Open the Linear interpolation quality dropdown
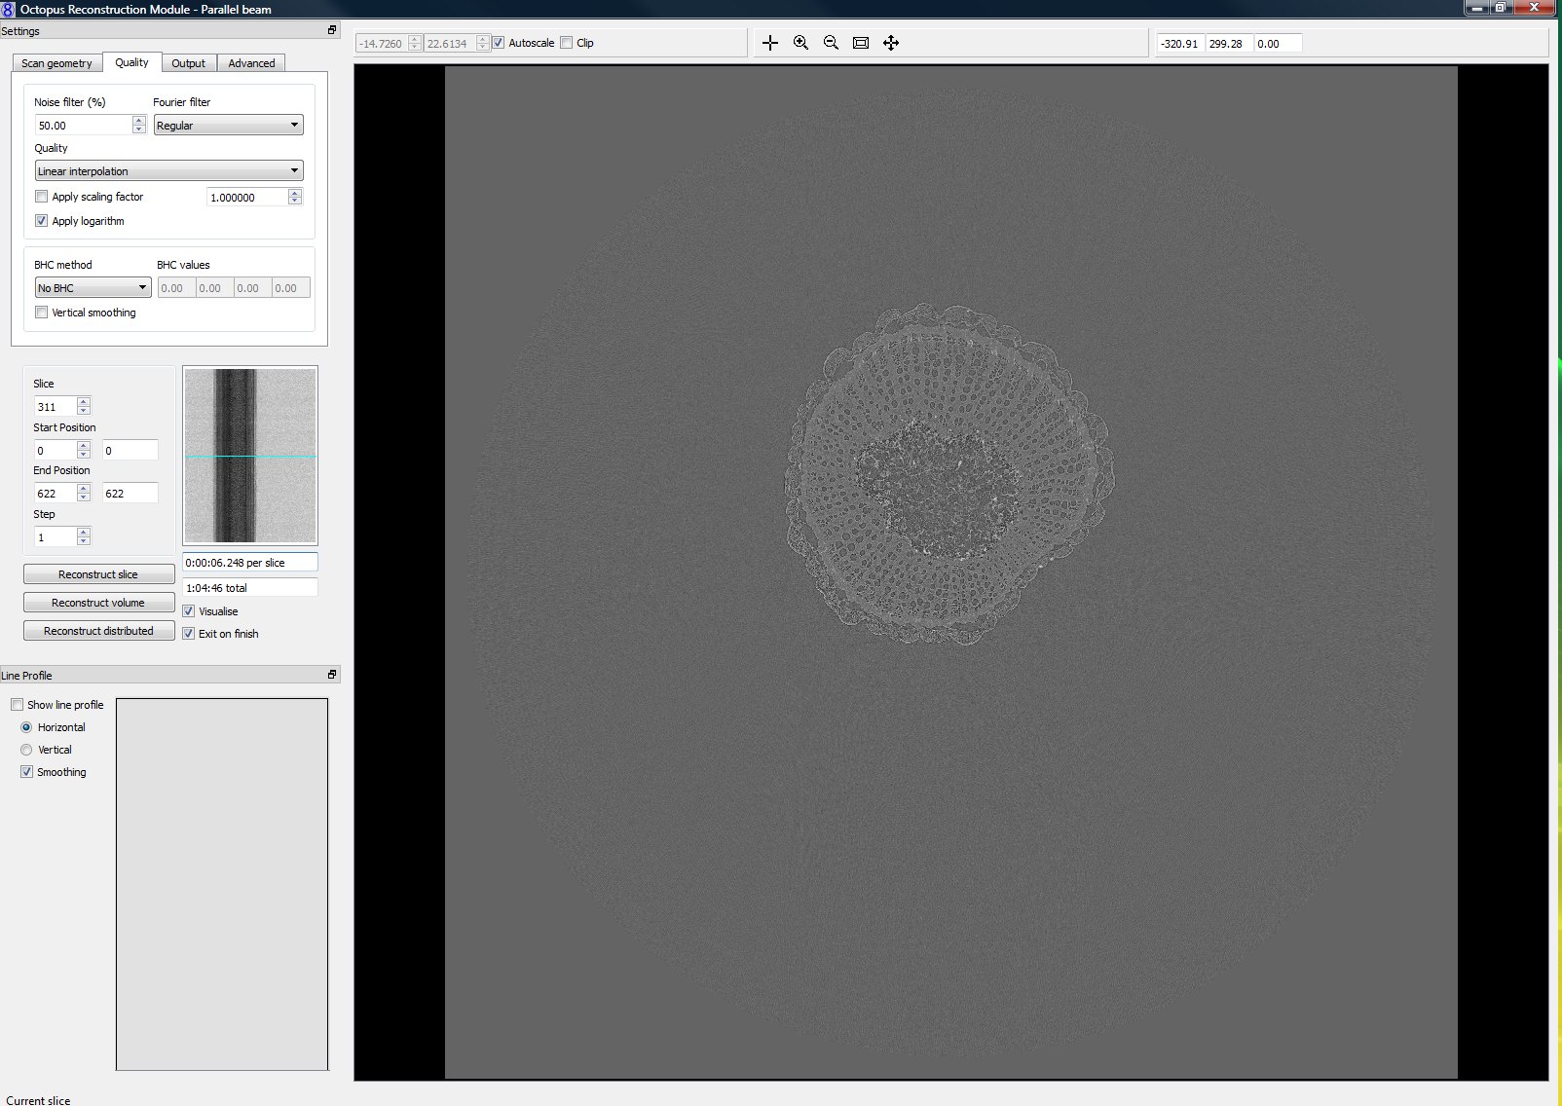 point(168,171)
